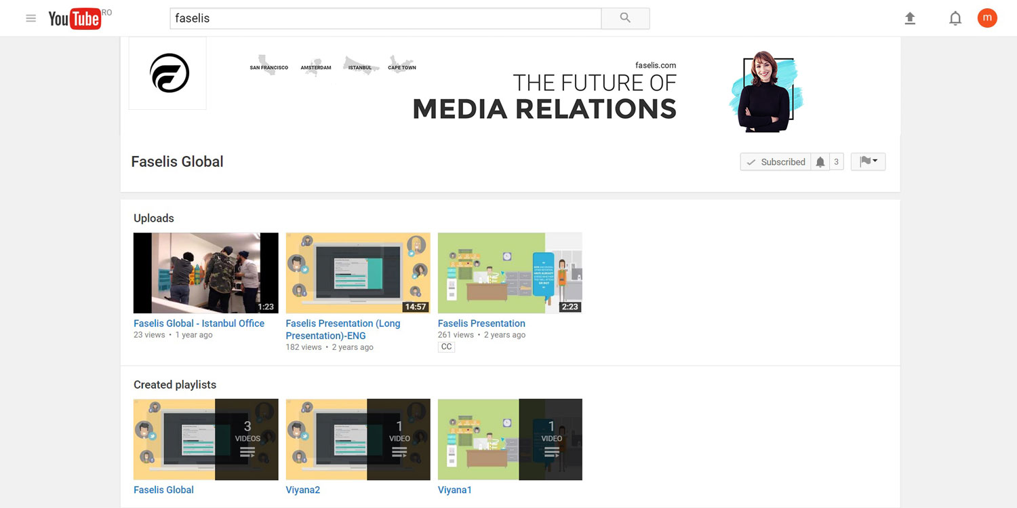
Task: Open the flag report dropdown
Action: click(x=868, y=161)
